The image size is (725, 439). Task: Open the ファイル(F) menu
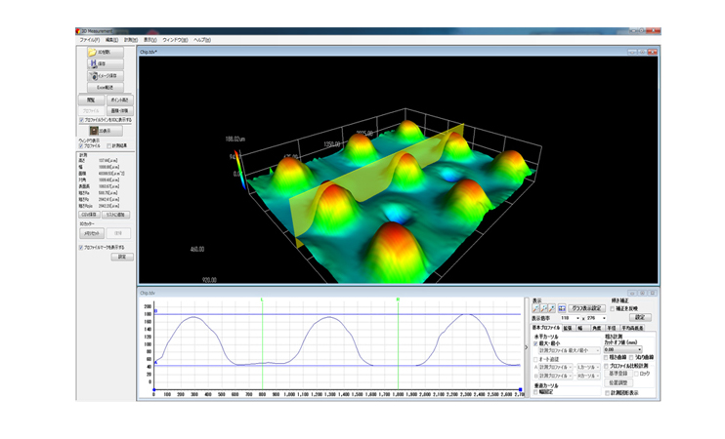pyautogui.click(x=90, y=40)
